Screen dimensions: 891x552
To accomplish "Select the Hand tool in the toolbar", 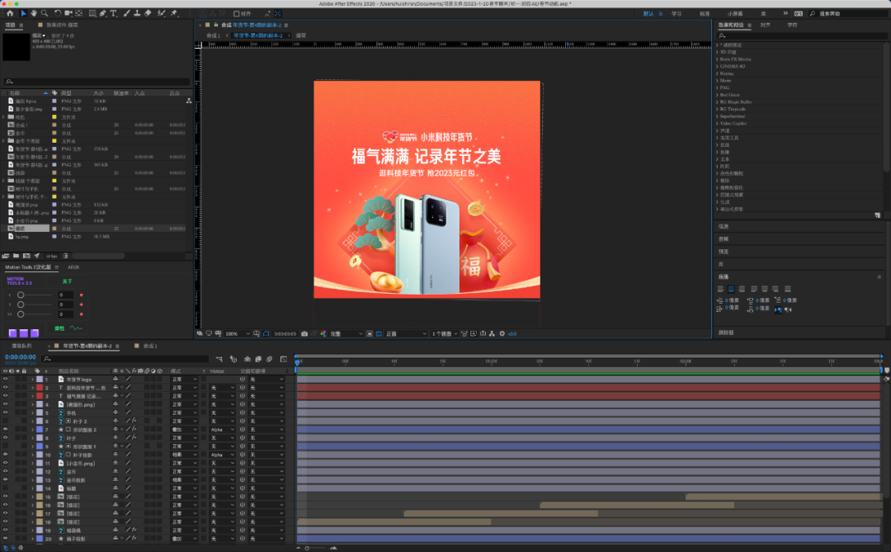I will click(34, 14).
